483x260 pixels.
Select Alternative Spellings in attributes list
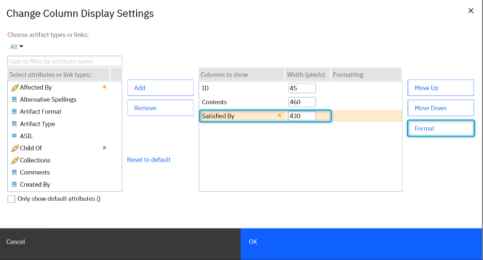pos(65,100)
